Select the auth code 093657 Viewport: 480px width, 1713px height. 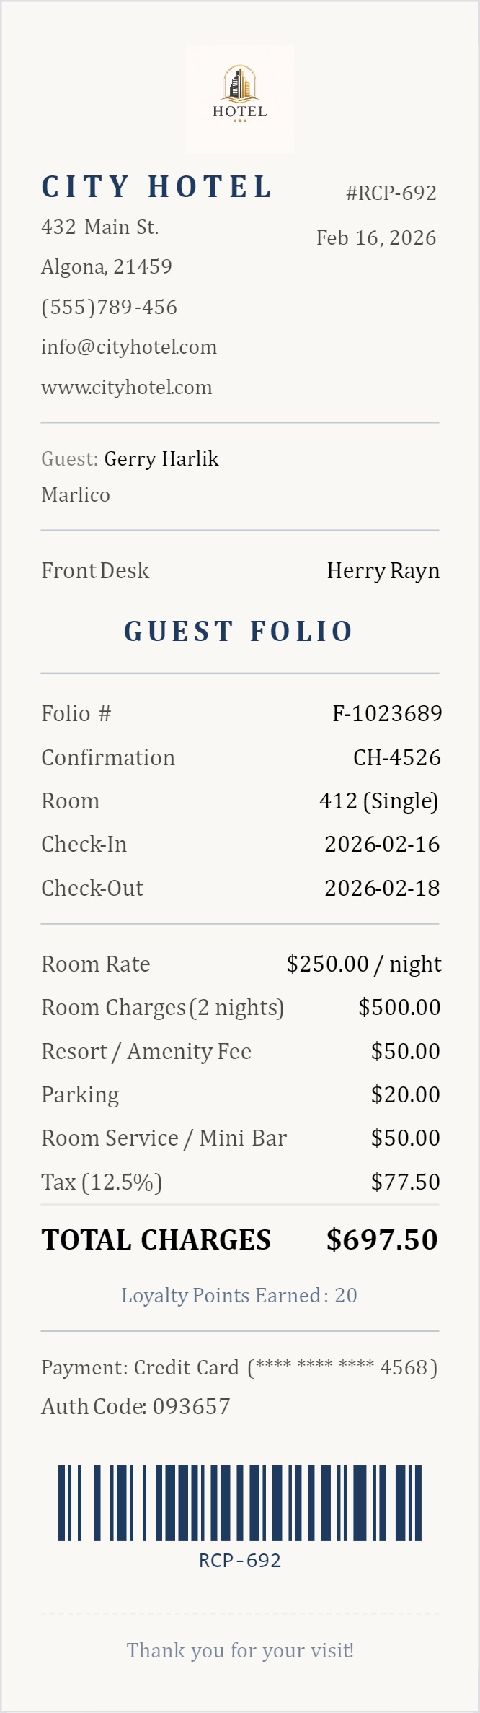182,1407
